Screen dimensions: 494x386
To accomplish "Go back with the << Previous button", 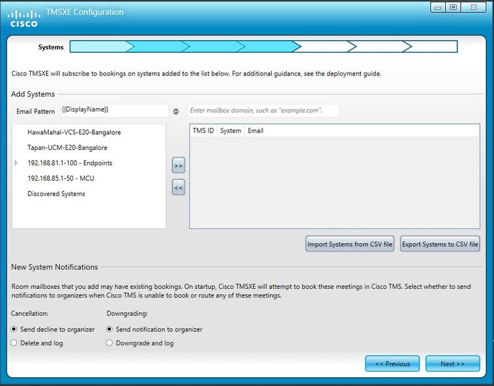I will point(392,364).
